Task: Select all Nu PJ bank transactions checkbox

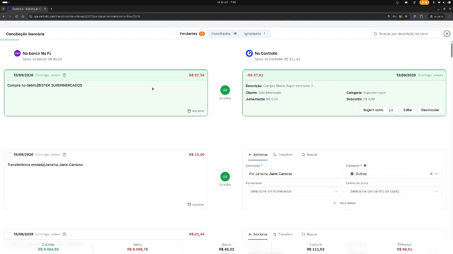Action: click(10, 54)
